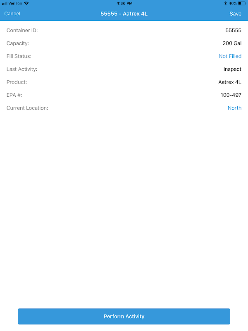248x331 pixels.
Task: Tap the cellular signal bars icon
Action: pos(5,3)
